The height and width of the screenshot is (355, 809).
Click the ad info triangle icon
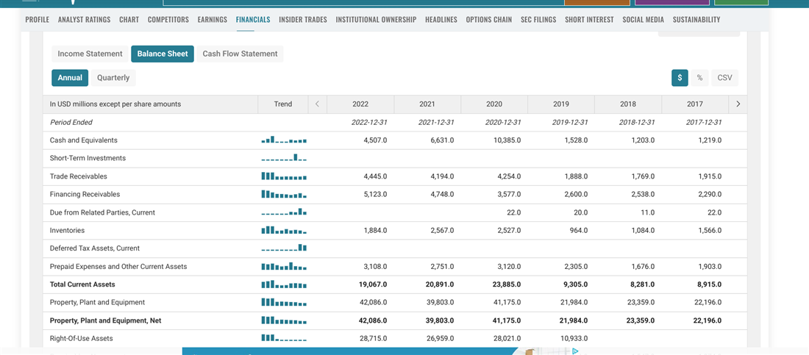575,351
